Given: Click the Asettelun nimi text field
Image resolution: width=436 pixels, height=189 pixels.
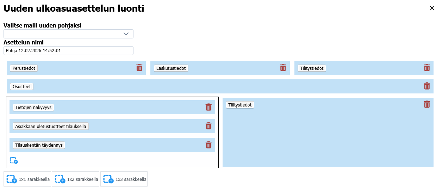Looking at the screenshot, I should pos(68,51).
